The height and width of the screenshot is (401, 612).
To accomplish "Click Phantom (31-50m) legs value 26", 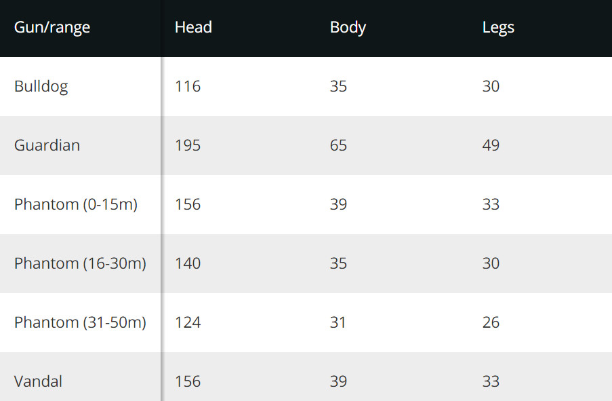I will tap(491, 322).
